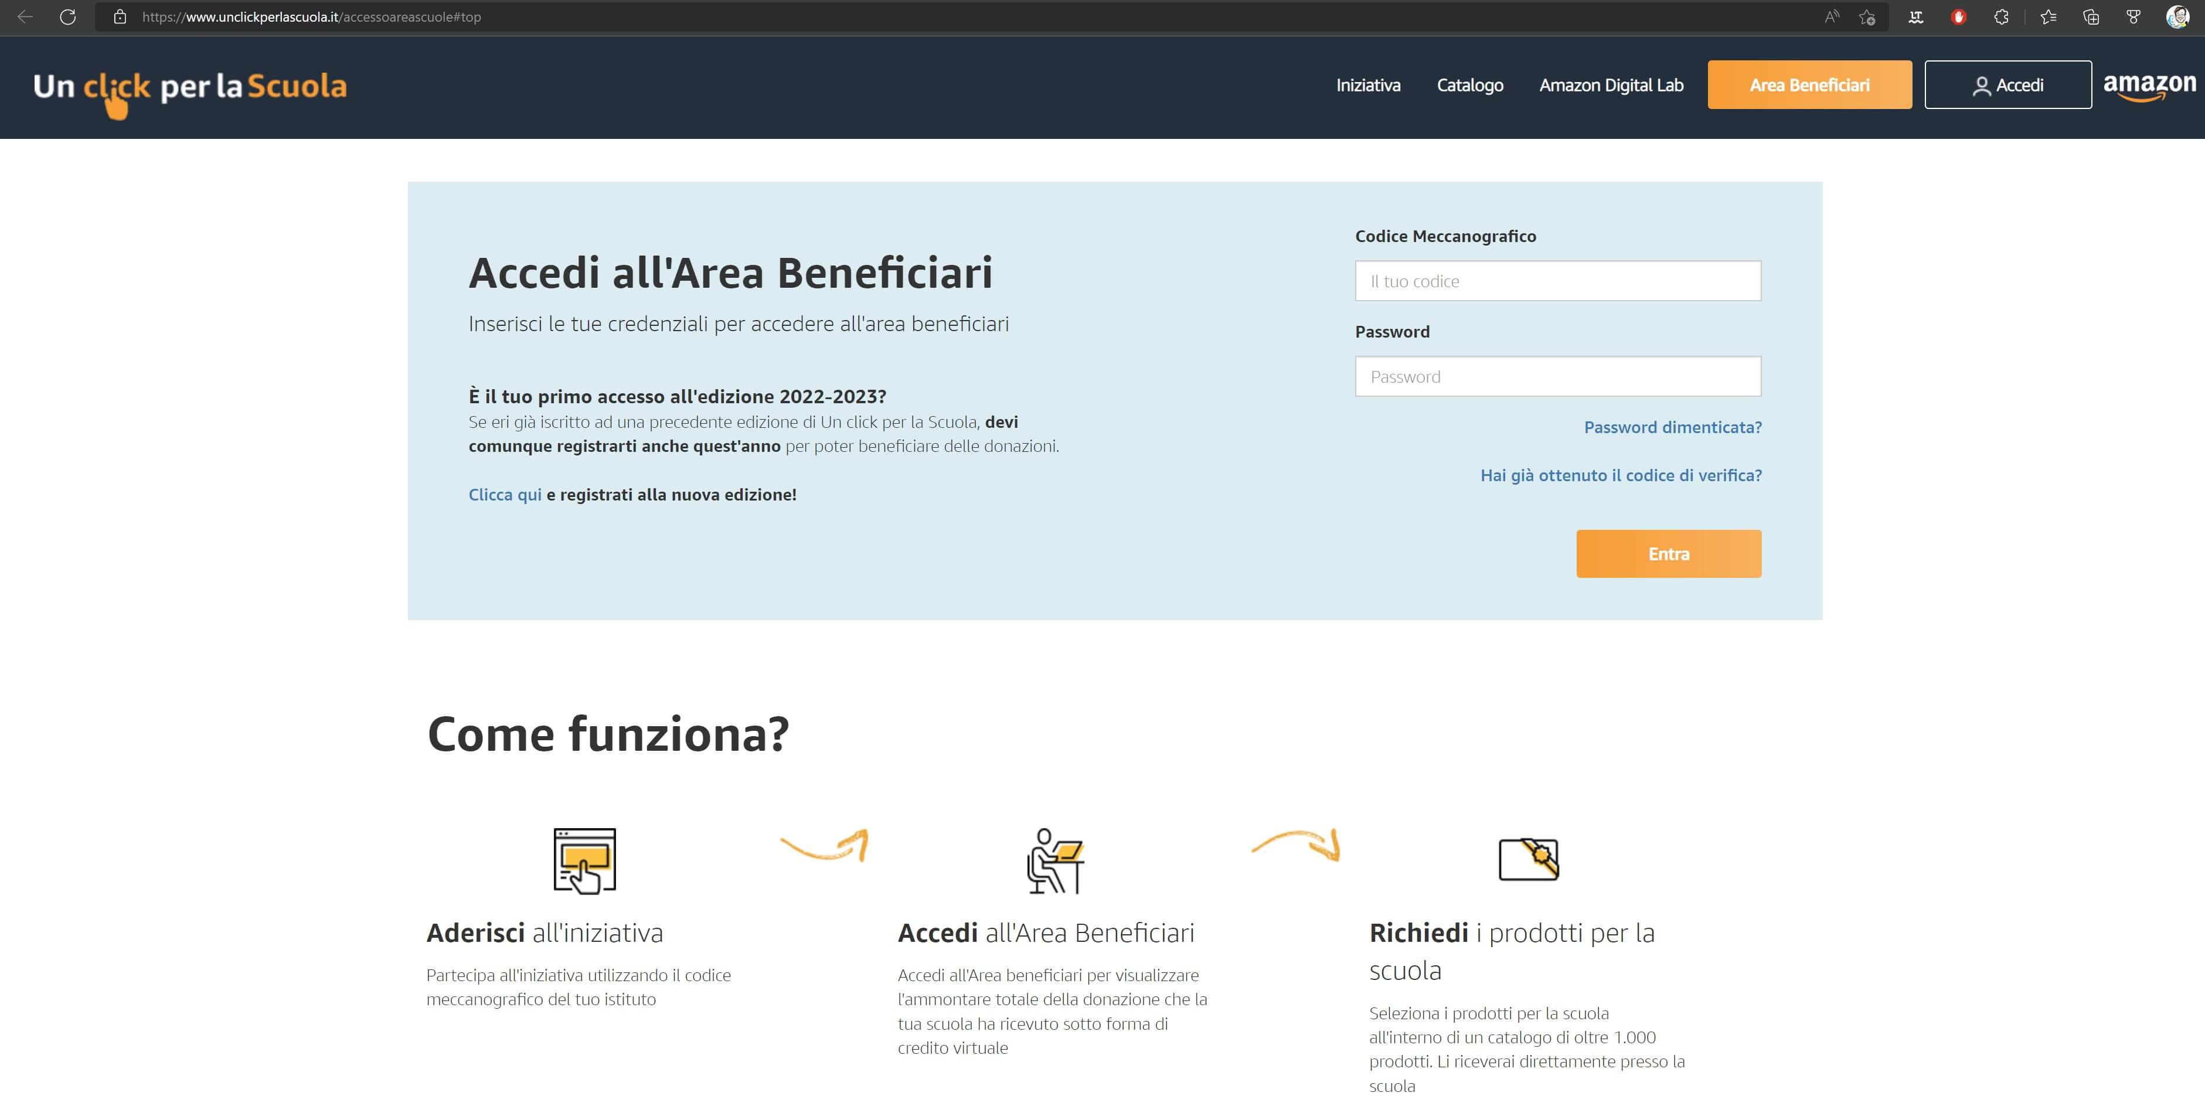Click the Rewards medal icon

click(x=2134, y=16)
